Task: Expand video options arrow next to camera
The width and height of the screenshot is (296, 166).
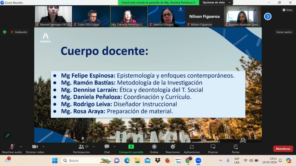Action: (44, 147)
